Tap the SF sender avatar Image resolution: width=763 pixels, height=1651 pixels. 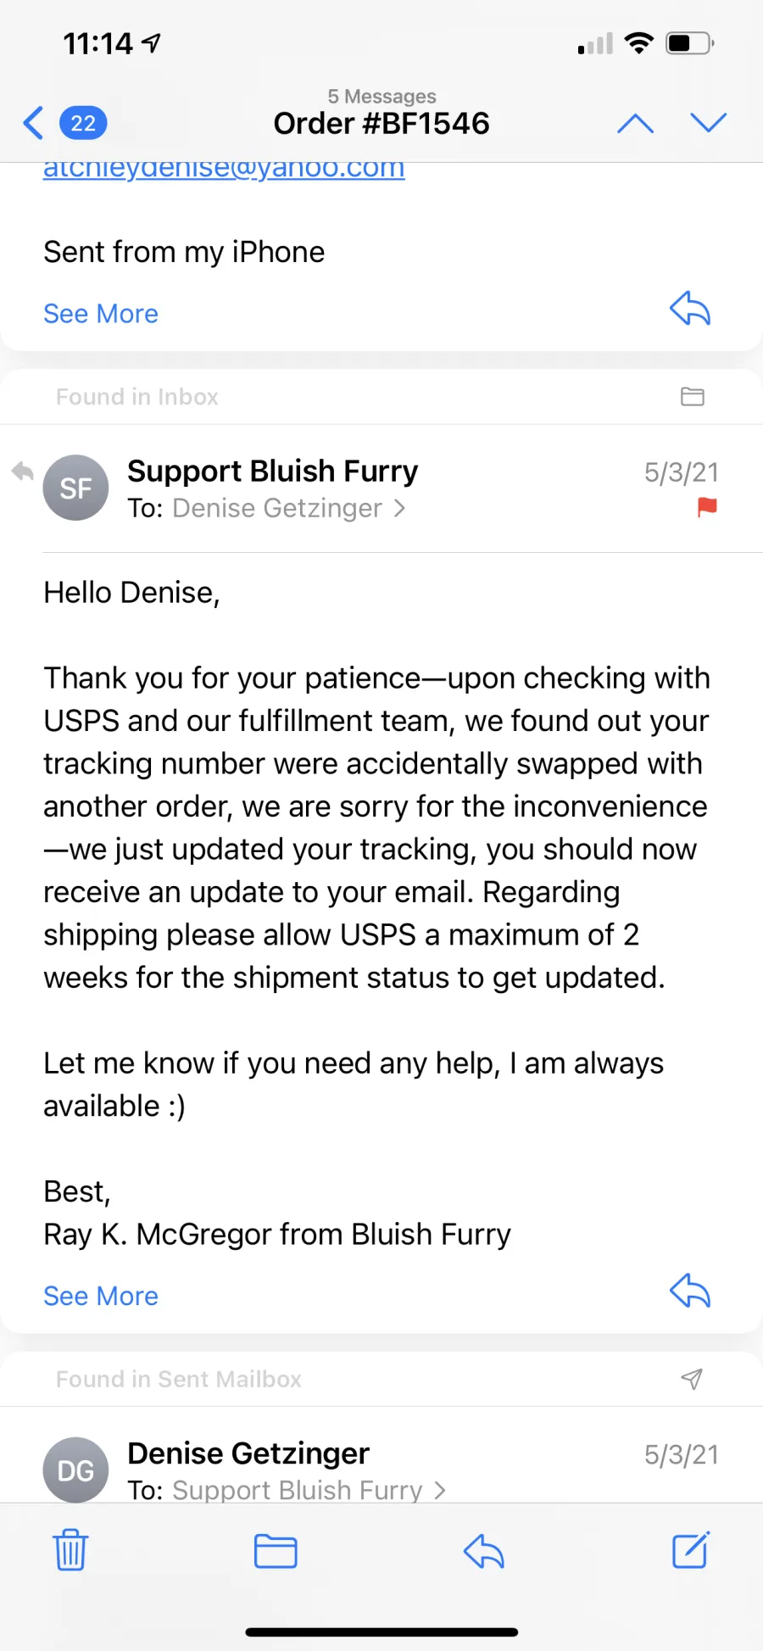(75, 488)
